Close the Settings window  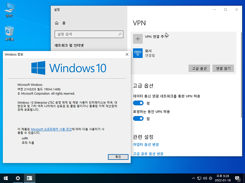pyautogui.click(x=237, y=10)
